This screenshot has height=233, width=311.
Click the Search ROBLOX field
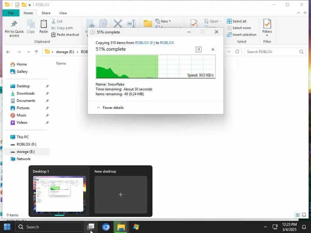tap(275, 52)
